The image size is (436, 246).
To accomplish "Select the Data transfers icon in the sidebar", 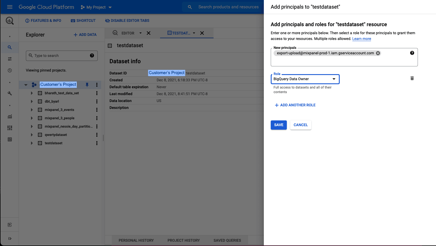I will [x=10, y=59].
